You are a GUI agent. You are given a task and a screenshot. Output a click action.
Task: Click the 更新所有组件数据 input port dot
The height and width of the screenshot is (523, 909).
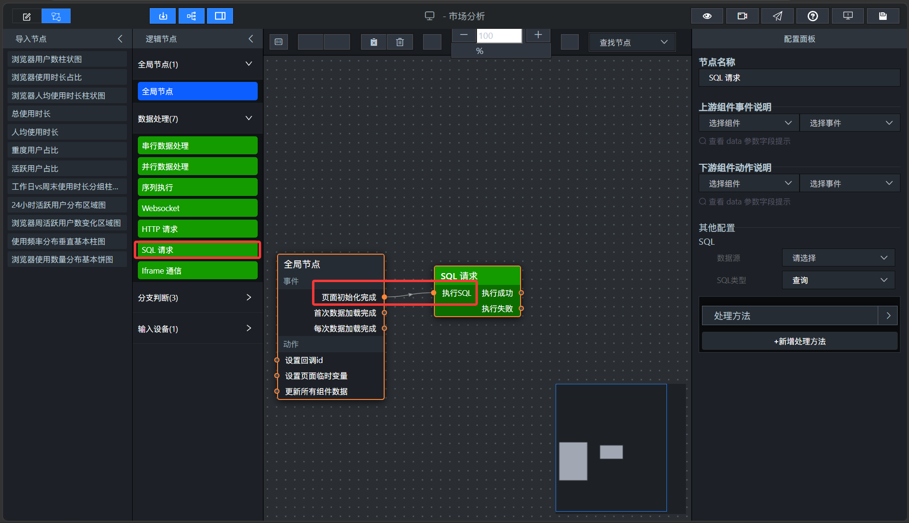(277, 391)
